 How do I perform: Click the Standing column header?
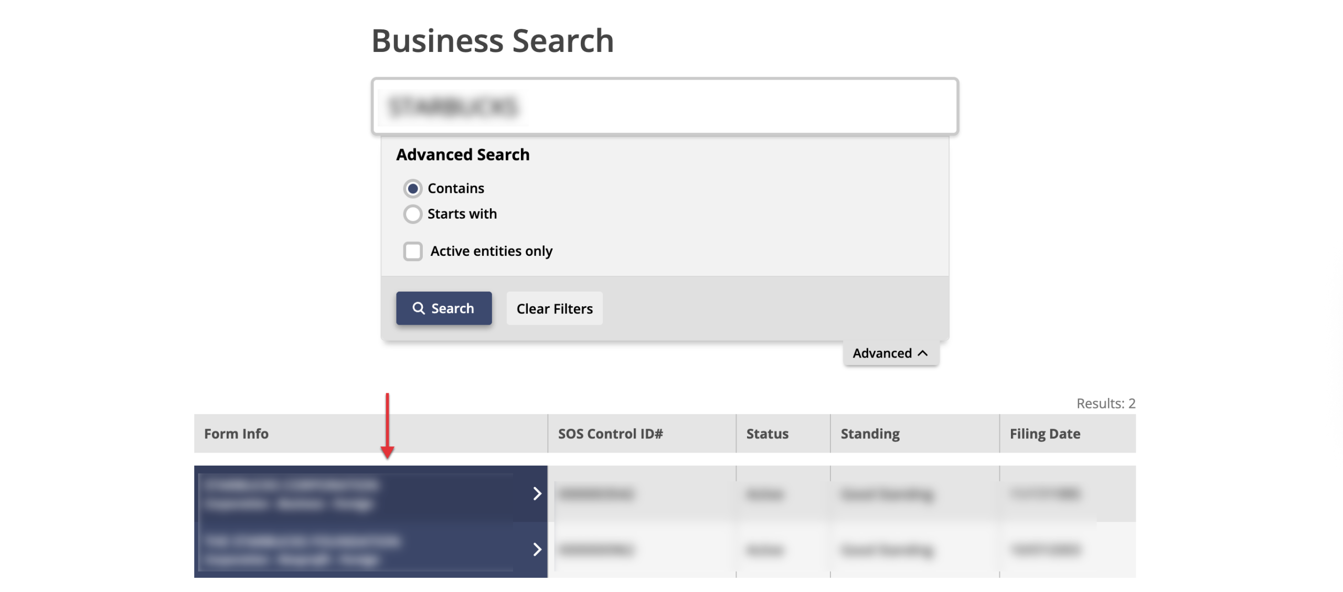(870, 434)
